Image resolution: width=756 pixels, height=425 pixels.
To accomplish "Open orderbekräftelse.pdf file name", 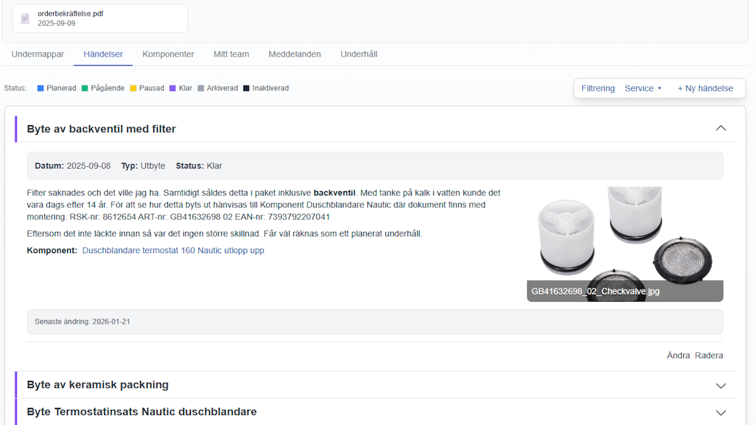I will tap(71, 14).
